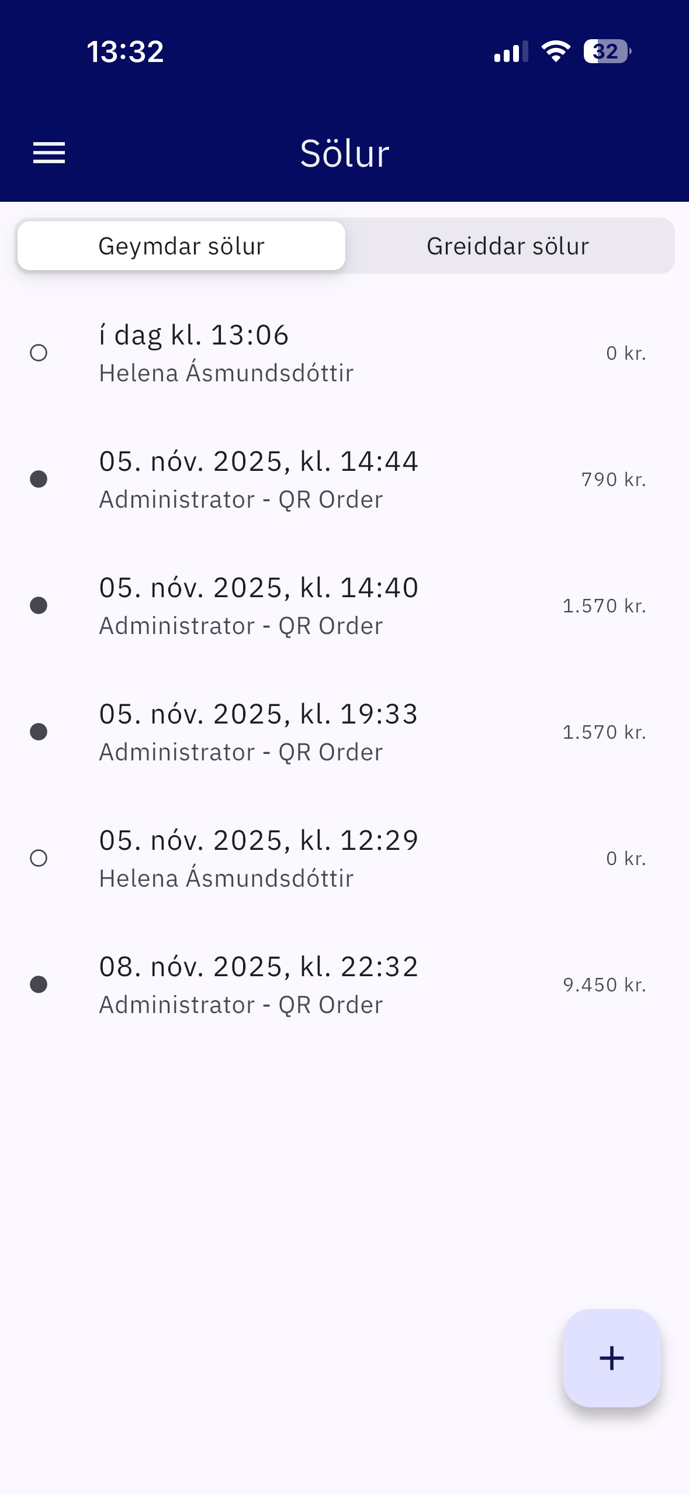The width and height of the screenshot is (689, 1495).
Task: Tap the 790 kr. amount
Action: click(x=613, y=480)
